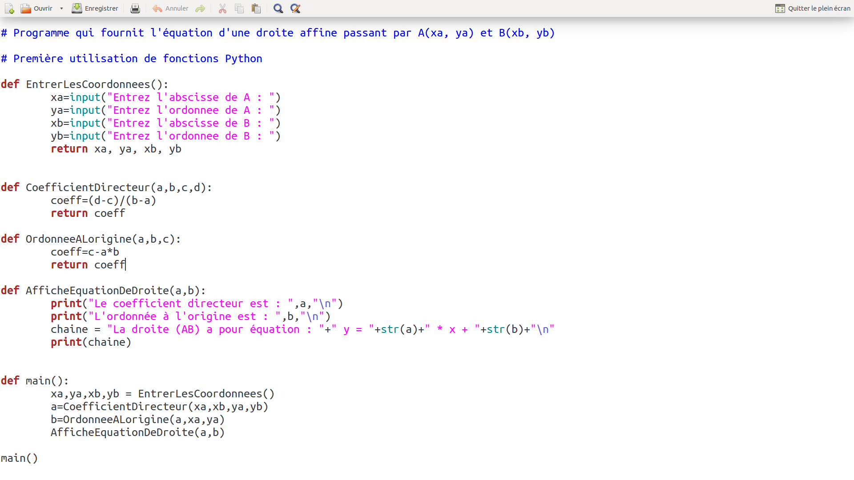Click the coeff=(d-c)/(b-a) code line

[x=103, y=200]
